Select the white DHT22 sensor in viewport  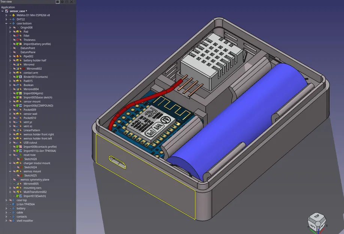[211, 61]
